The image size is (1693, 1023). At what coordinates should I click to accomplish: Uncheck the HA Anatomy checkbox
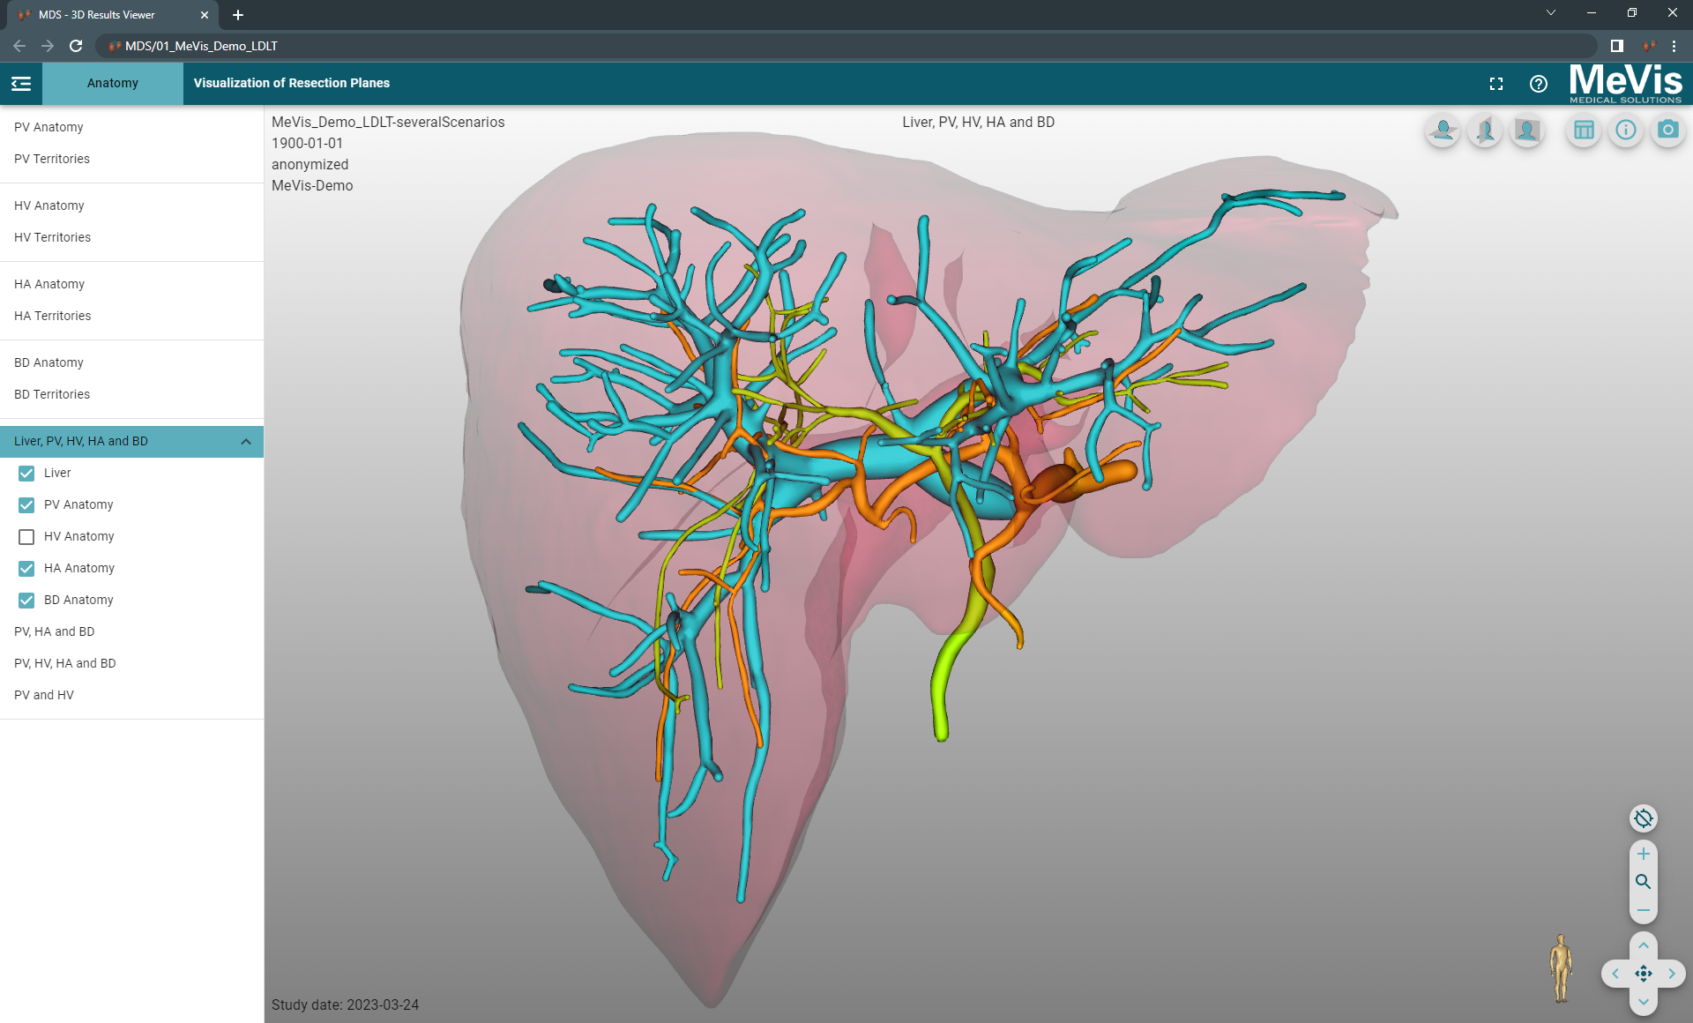coord(26,569)
